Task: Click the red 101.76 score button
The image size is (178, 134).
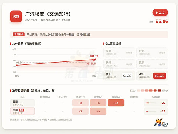Action: (159, 76)
